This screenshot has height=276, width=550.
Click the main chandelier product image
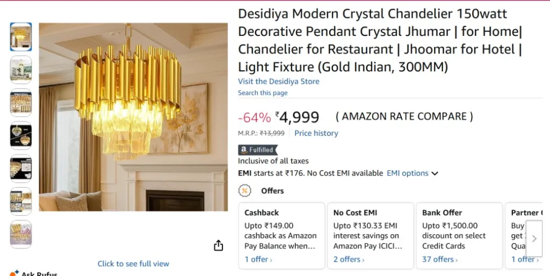click(x=133, y=117)
